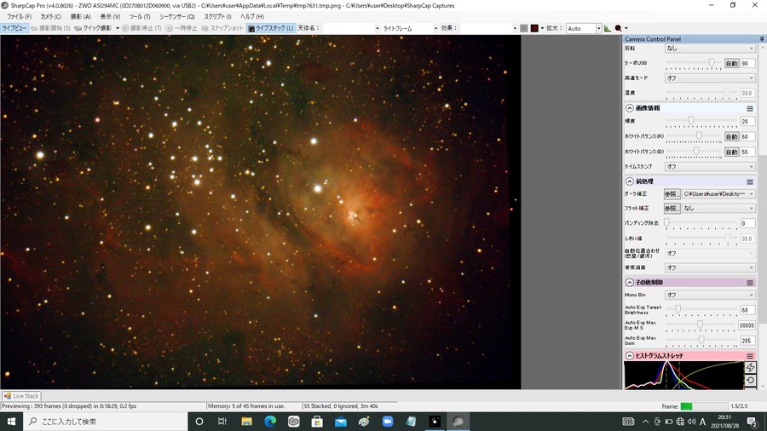The image size is (767, 431).
Task: Click the Windows search box on taskbar
Action: 105,422
